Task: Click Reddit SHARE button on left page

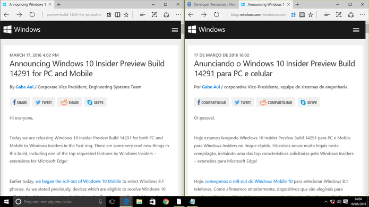Action: point(70,102)
